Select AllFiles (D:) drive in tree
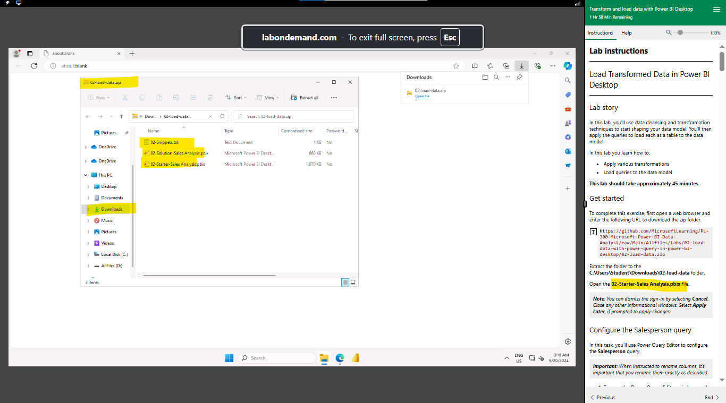The height and width of the screenshot is (403, 726). (112, 265)
